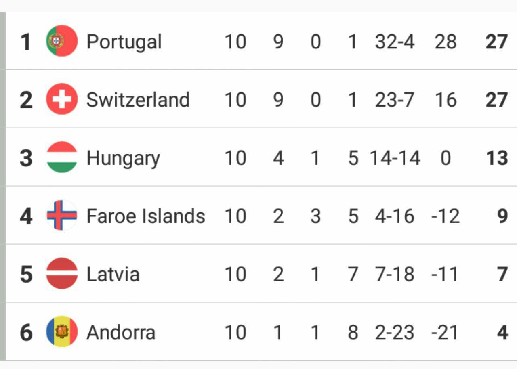
Task: Click Switzerland's 23-7 goals record
Action: click(395, 100)
